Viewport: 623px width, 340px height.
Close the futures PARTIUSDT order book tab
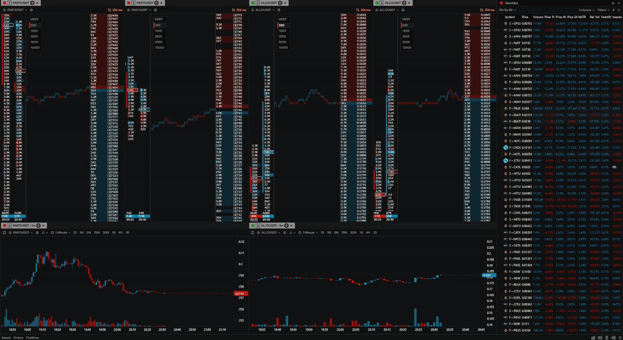(x=37, y=3)
